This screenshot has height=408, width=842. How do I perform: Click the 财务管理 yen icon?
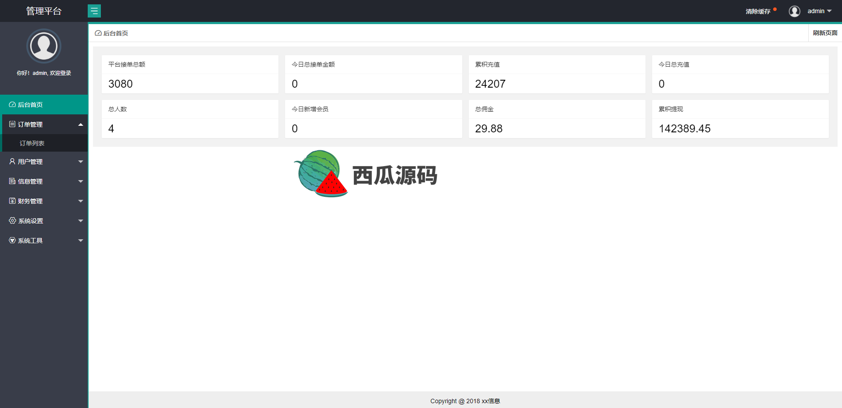12,201
